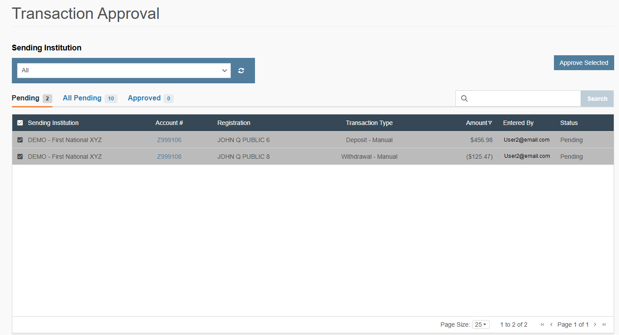Select the JOHN Q PUBLIC 6 cell
Viewport: 619px width, 335px height.
244,140
